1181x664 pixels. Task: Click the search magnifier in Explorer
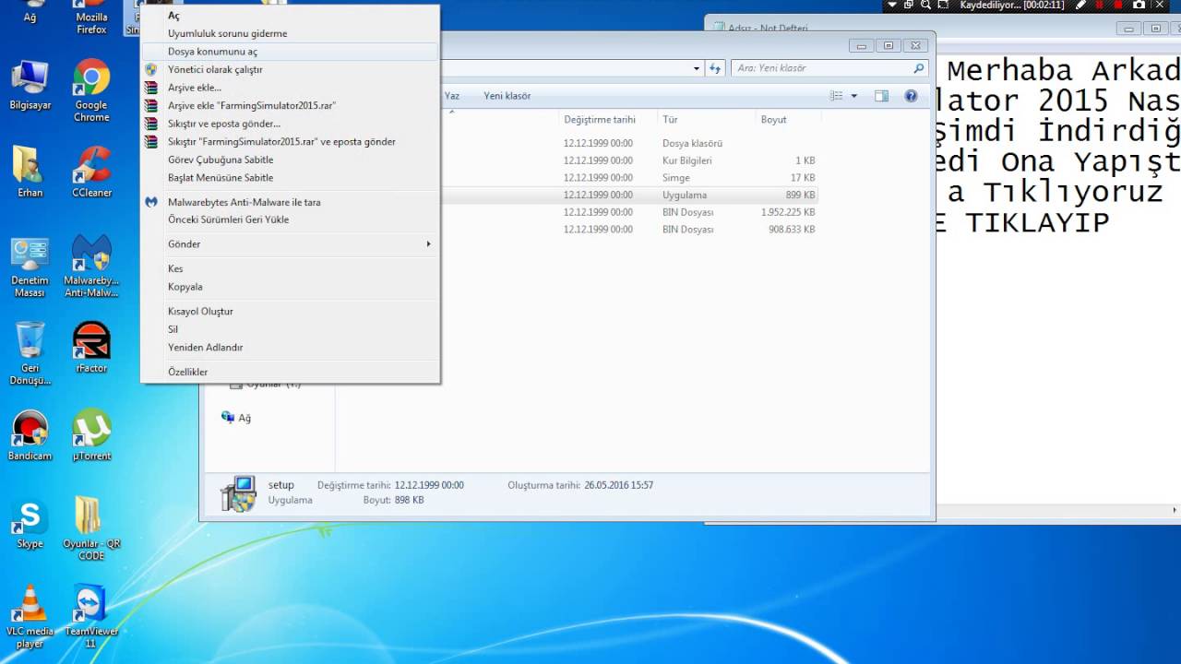point(918,68)
